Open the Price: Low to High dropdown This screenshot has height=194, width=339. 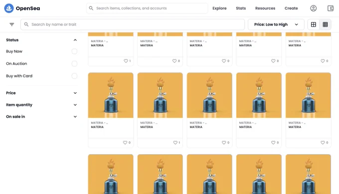coord(276,24)
